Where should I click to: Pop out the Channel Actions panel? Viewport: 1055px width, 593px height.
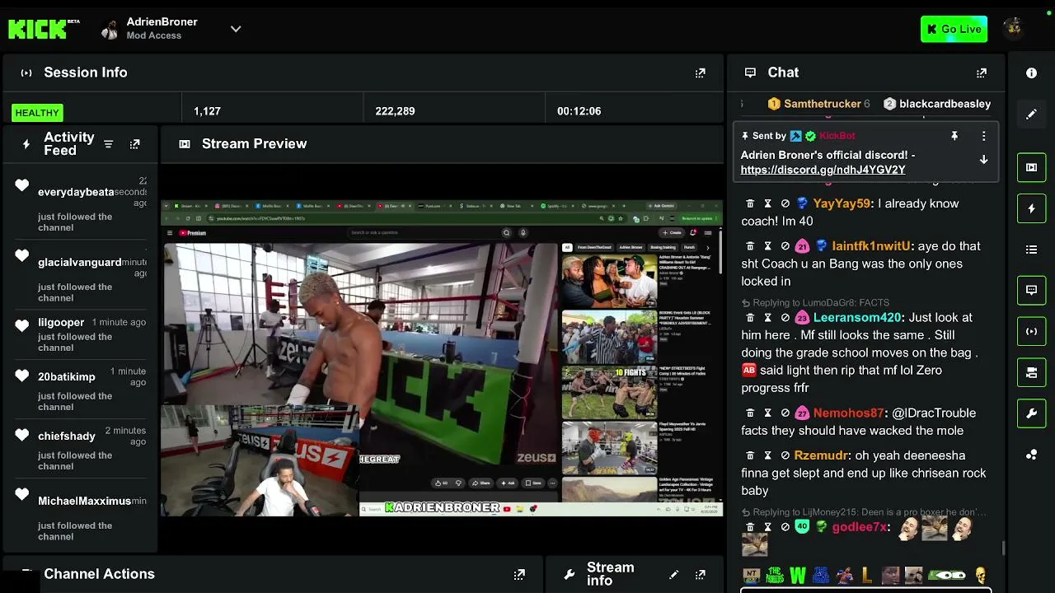519,574
